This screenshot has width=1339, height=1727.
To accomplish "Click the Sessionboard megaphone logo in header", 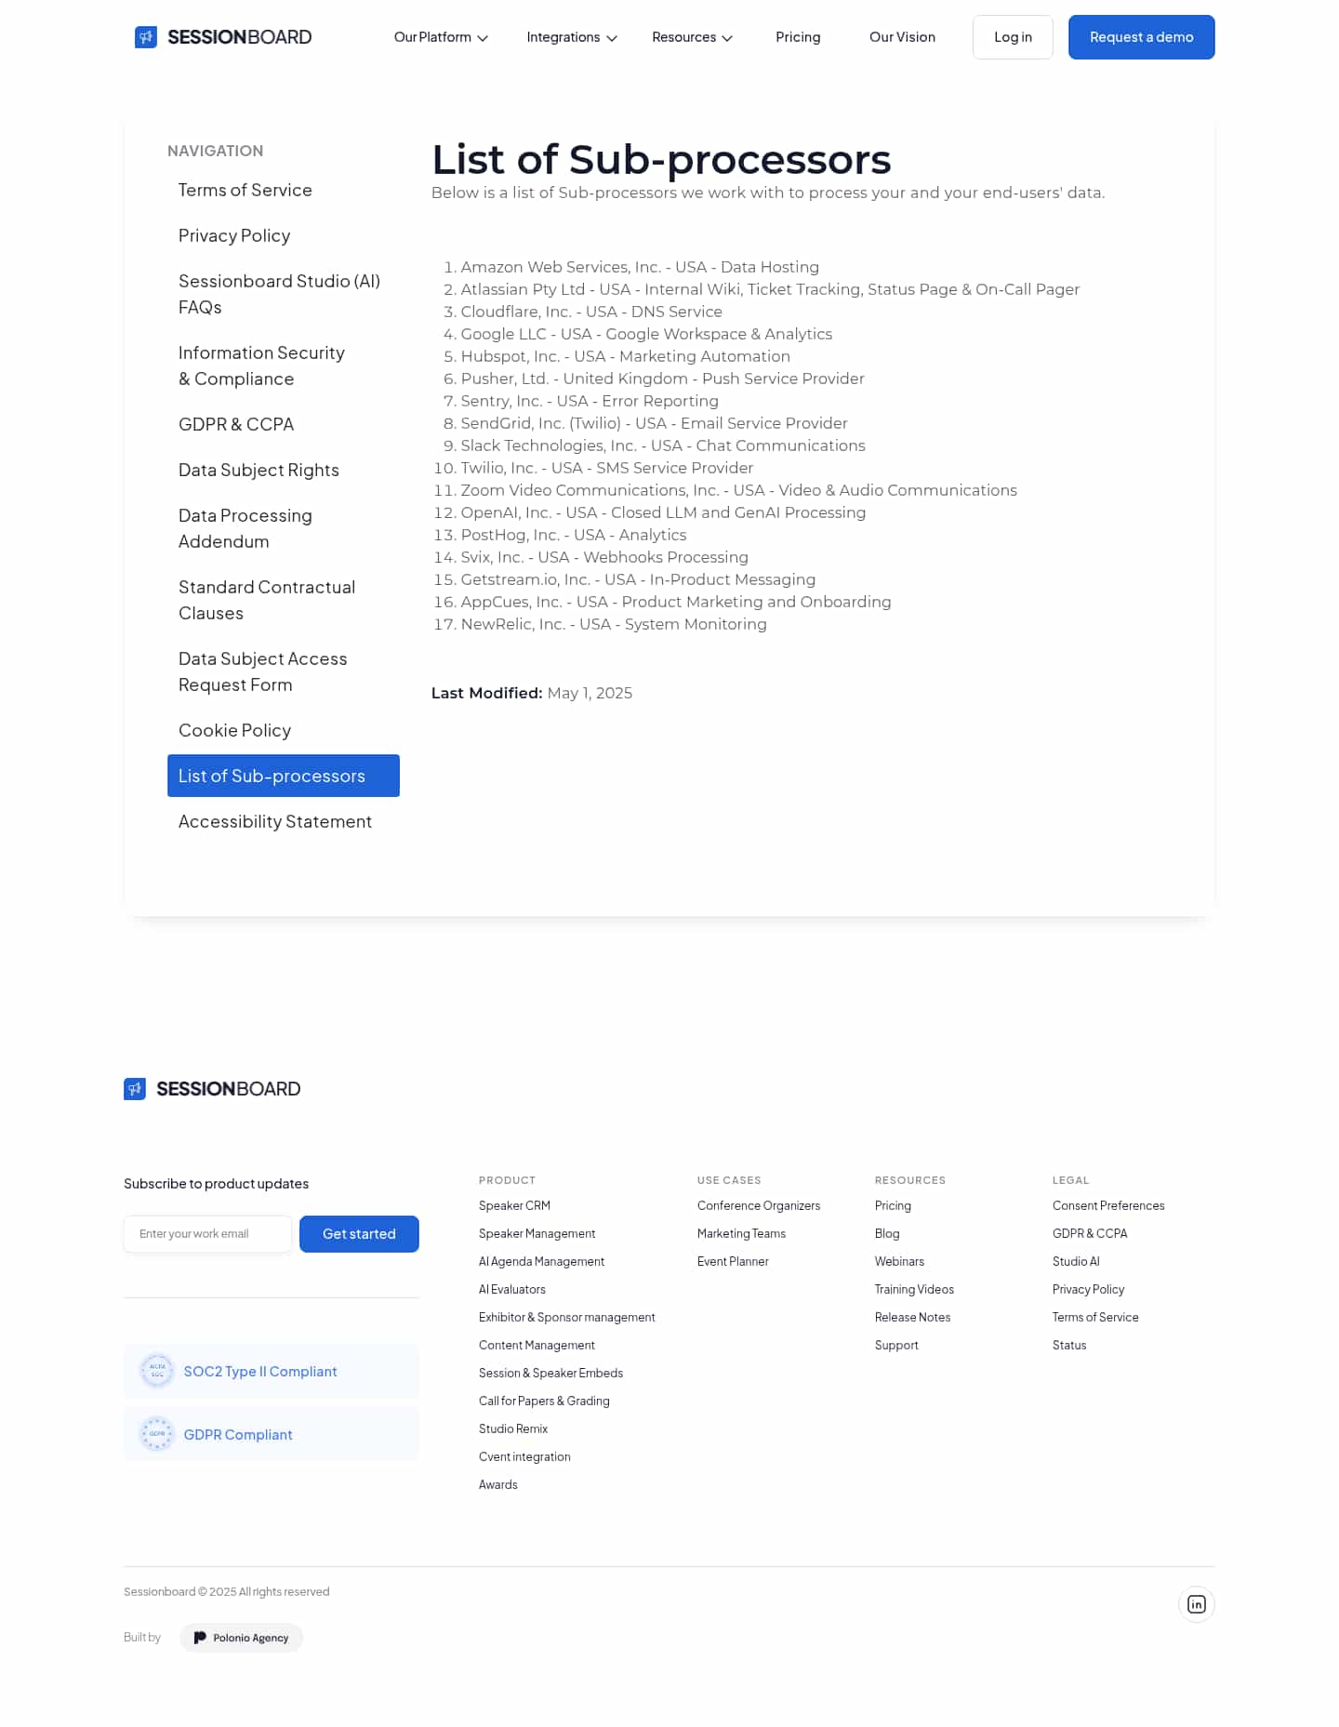I will [x=146, y=37].
